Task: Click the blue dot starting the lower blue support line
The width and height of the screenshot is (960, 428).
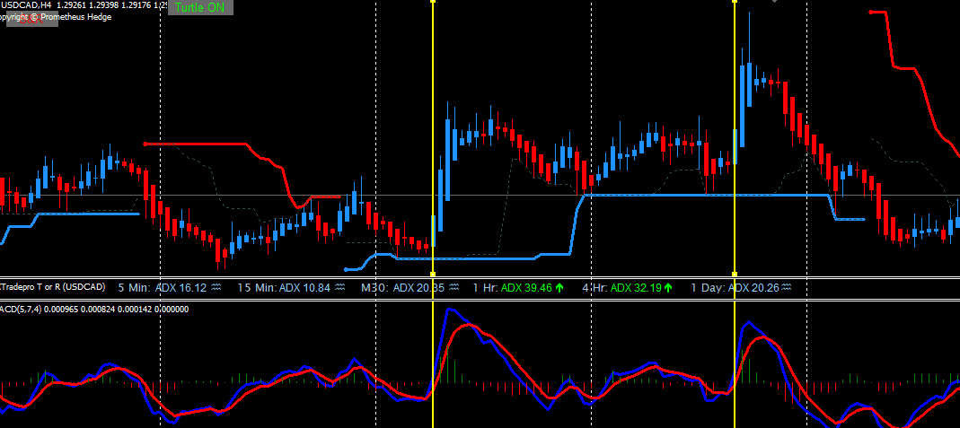Action: click(x=347, y=270)
